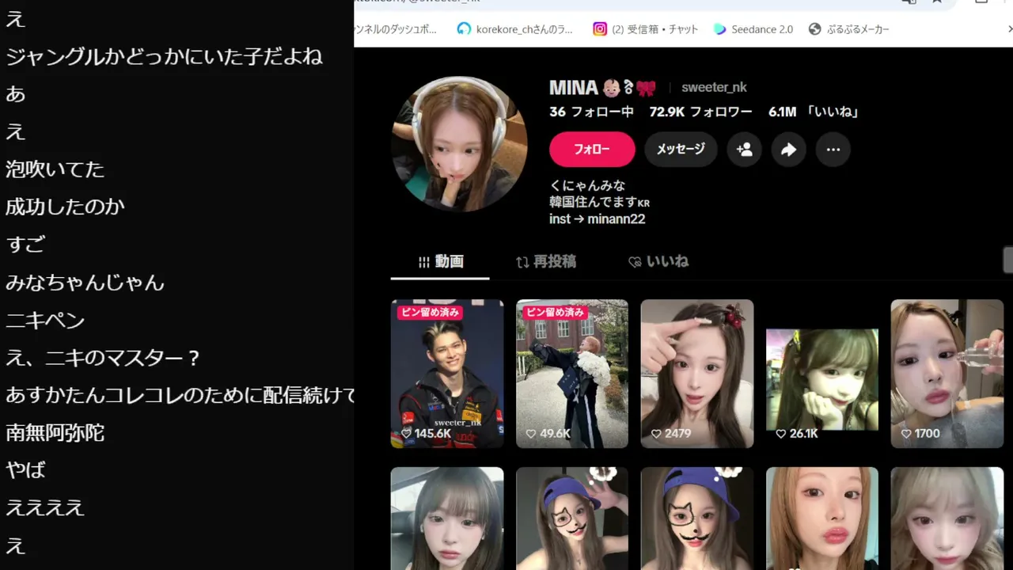This screenshot has width=1013, height=570.
Task: Open the korekore_ch bookmark
Action: coord(515,29)
